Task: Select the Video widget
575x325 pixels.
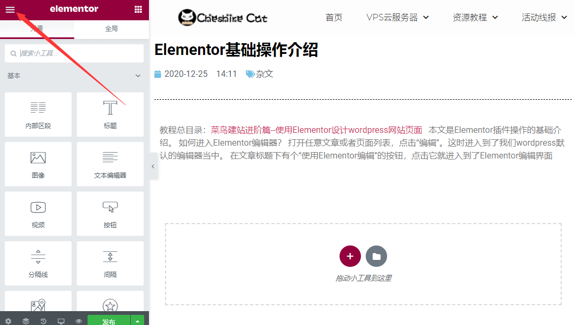Action: click(37, 213)
